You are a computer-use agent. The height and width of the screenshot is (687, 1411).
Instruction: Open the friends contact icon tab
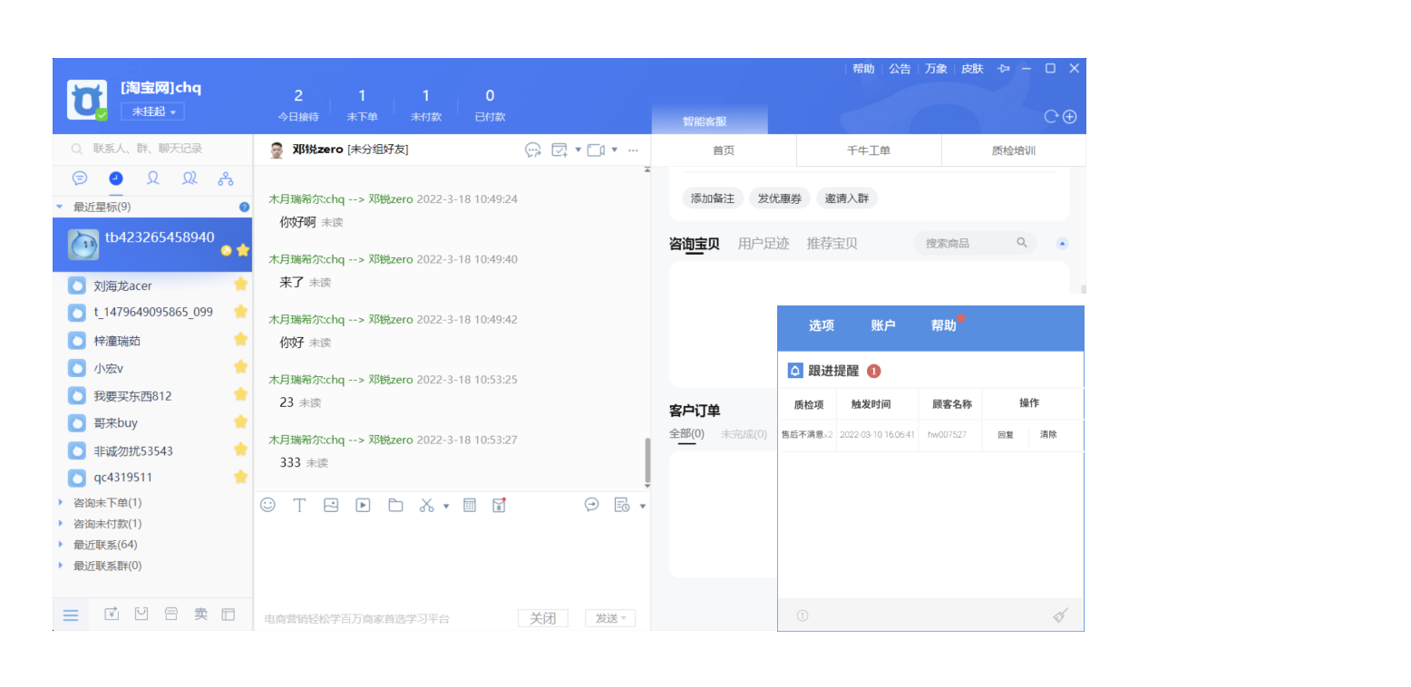click(x=152, y=179)
